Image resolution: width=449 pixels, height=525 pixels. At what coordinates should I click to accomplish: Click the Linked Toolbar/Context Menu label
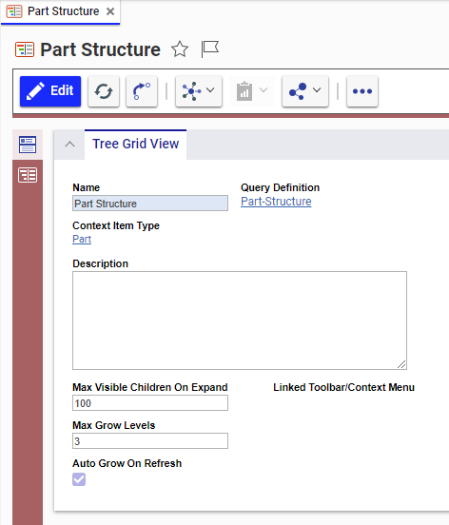tap(343, 387)
